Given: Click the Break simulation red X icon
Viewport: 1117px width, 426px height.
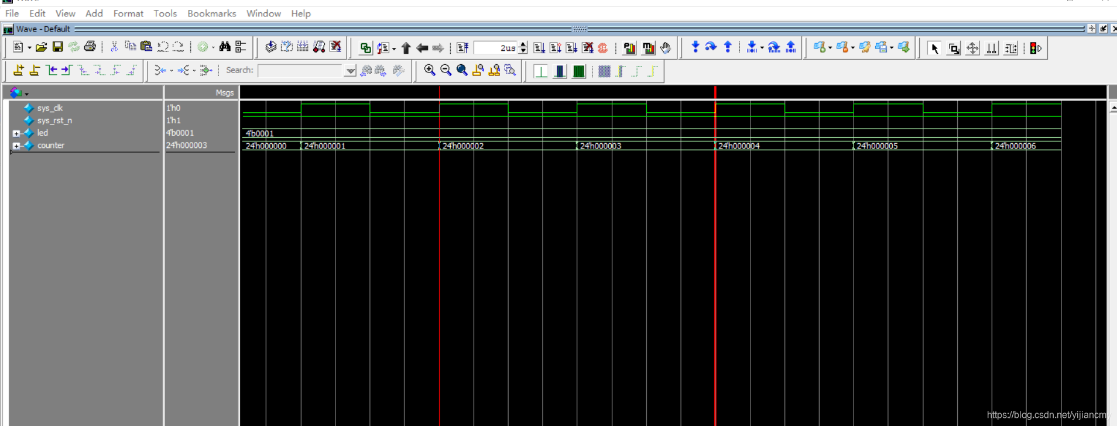Looking at the screenshot, I should tap(335, 47).
